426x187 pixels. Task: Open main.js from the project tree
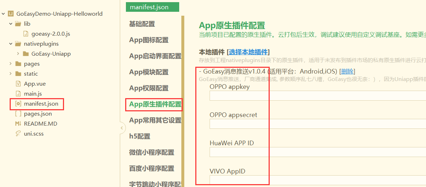click(x=33, y=94)
